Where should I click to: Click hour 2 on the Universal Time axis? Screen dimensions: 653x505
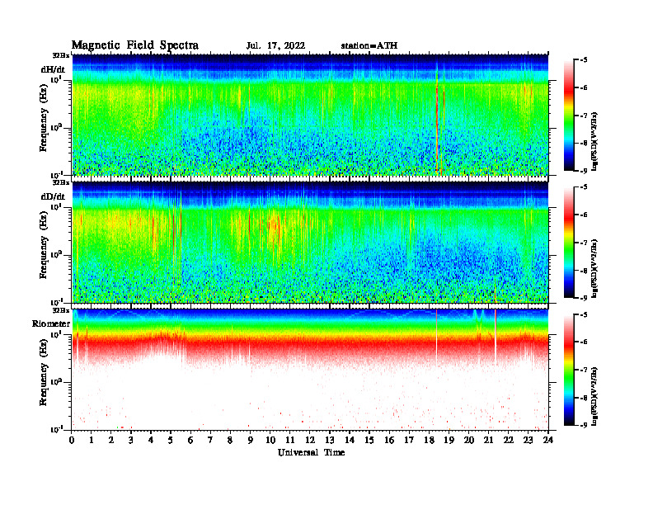tap(111, 441)
